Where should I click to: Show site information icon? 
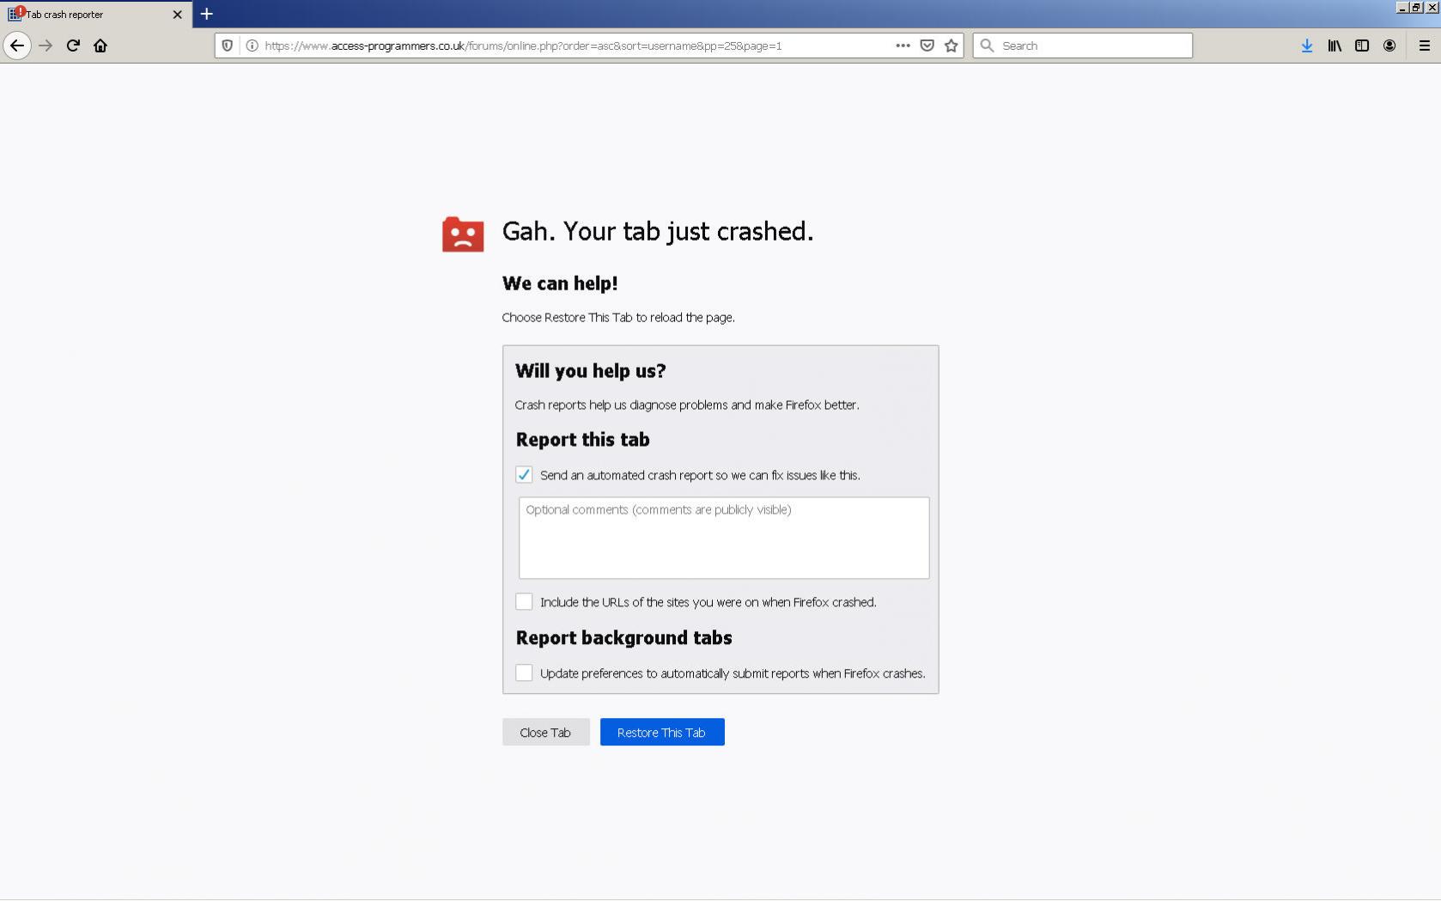coord(252,46)
